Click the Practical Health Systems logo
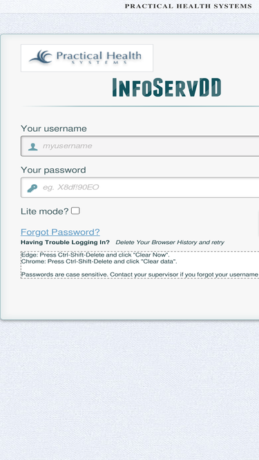 [87, 58]
